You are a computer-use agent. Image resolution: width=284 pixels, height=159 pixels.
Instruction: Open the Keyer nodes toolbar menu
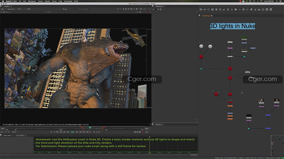coord(224,10)
